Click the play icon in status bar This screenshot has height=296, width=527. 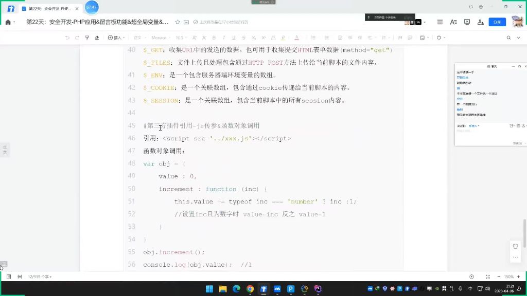(x=471, y=276)
